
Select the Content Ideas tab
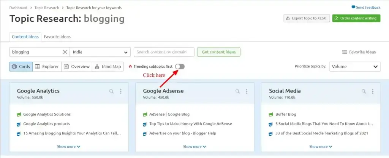[x=25, y=37]
